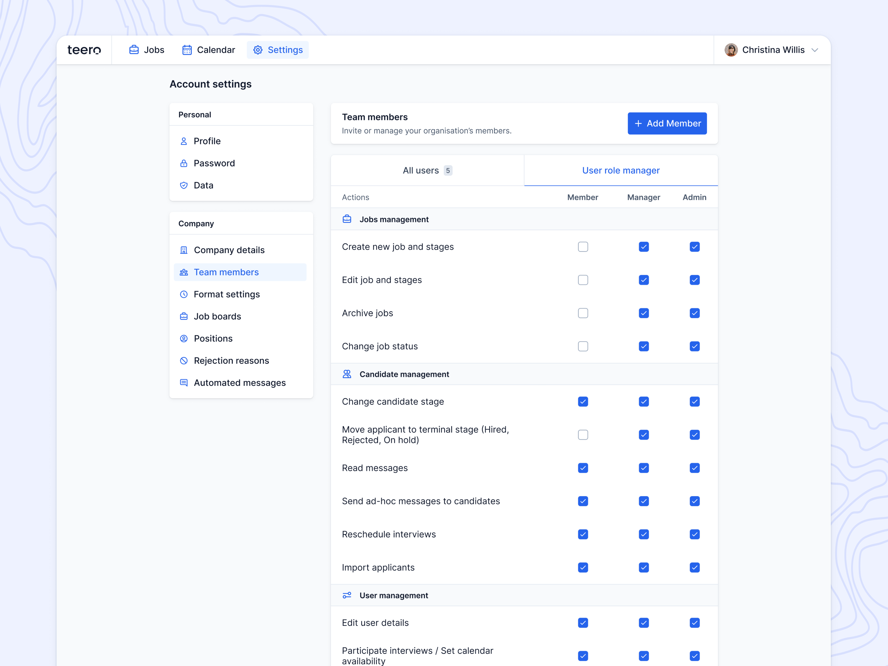Click the plus icon on Add Member
888x666 pixels.
point(638,124)
